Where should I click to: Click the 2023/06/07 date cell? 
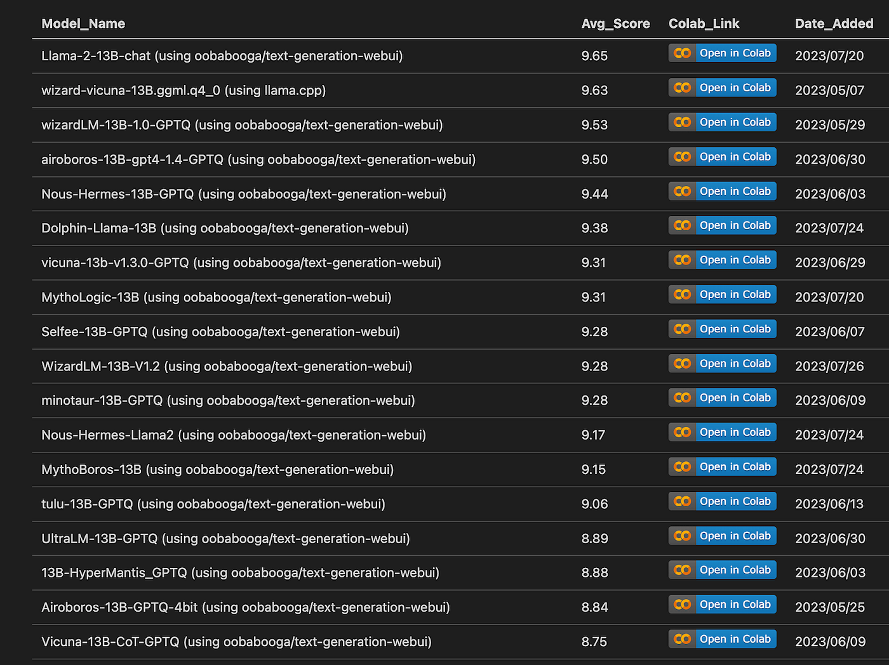[x=829, y=331]
